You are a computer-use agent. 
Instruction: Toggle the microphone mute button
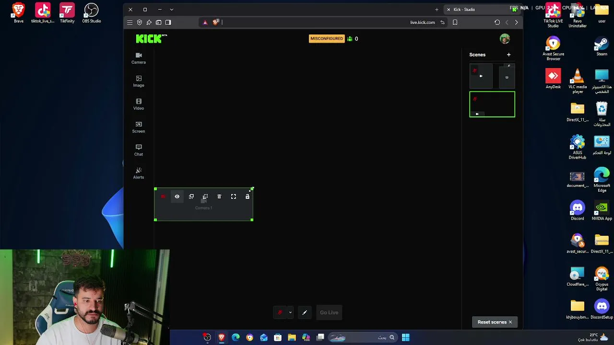click(x=280, y=312)
